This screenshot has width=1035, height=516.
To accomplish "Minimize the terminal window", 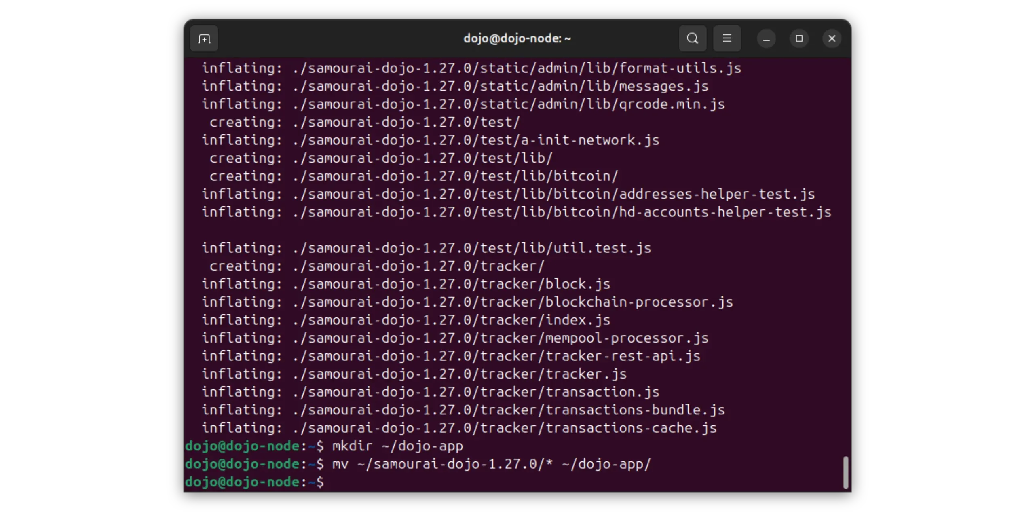I will tap(766, 39).
